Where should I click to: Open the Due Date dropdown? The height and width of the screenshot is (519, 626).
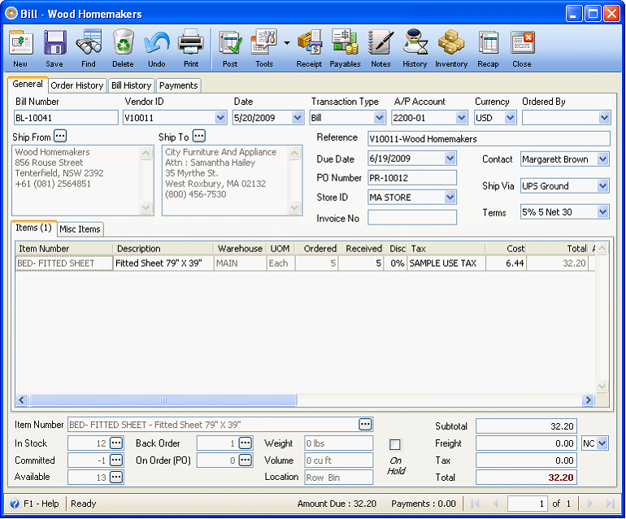click(x=450, y=158)
